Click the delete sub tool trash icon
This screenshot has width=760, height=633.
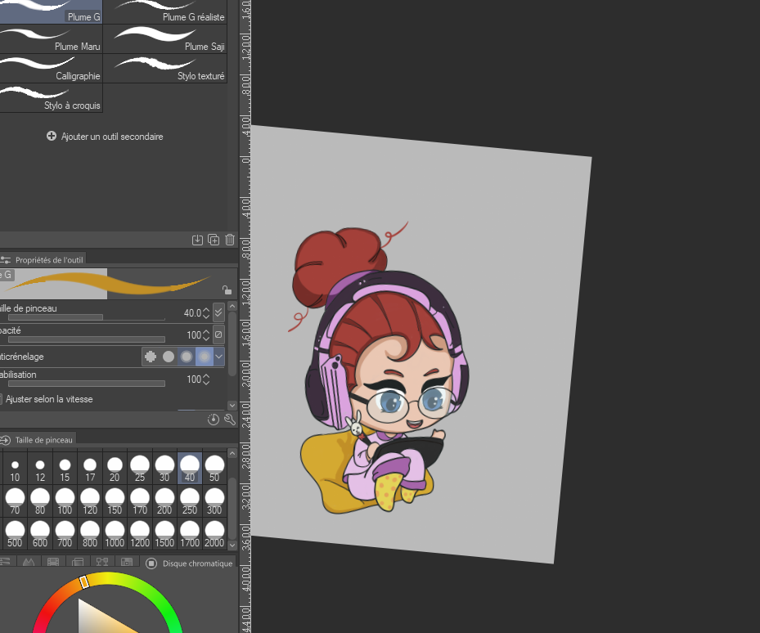tap(229, 240)
